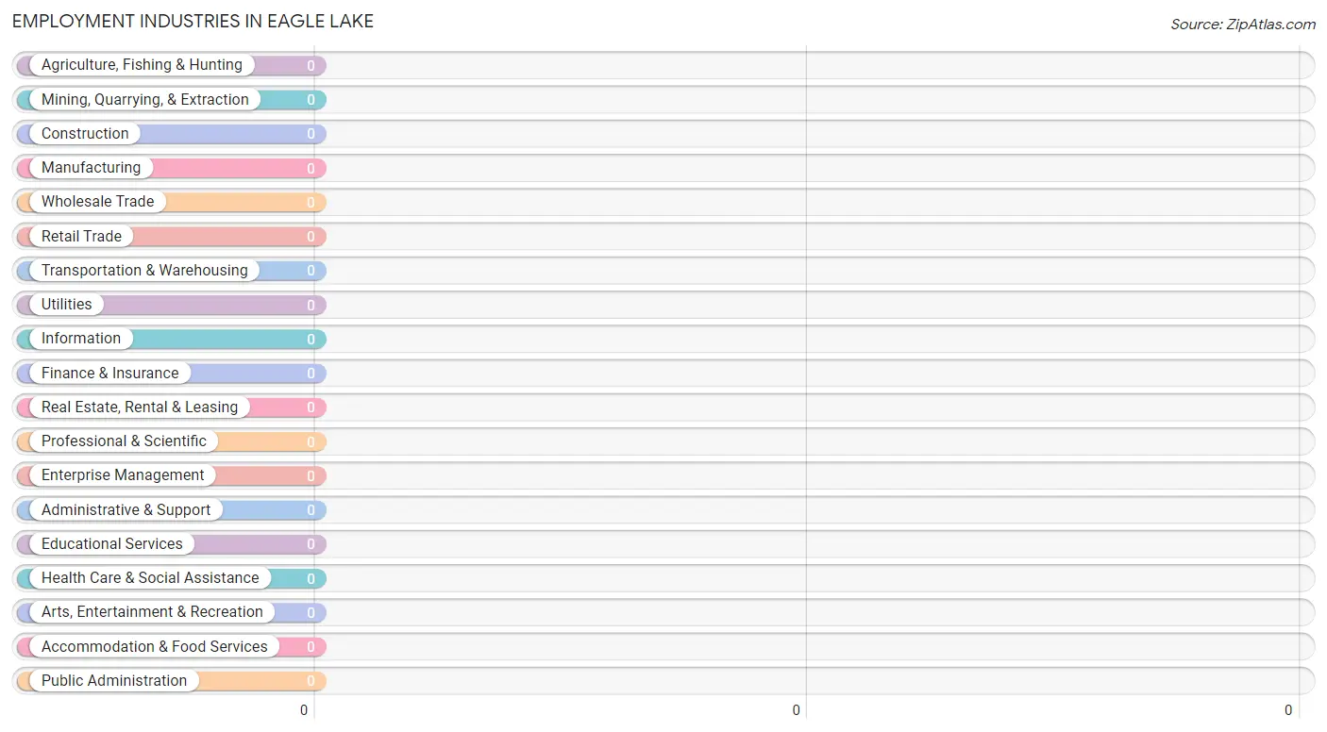Click the value 0 on the Information bar
1327x732 pixels.
pos(311,339)
